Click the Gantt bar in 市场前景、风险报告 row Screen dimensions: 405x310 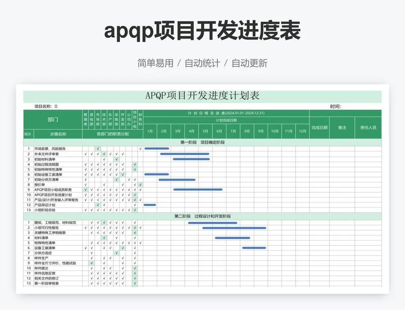tap(157, 148)
